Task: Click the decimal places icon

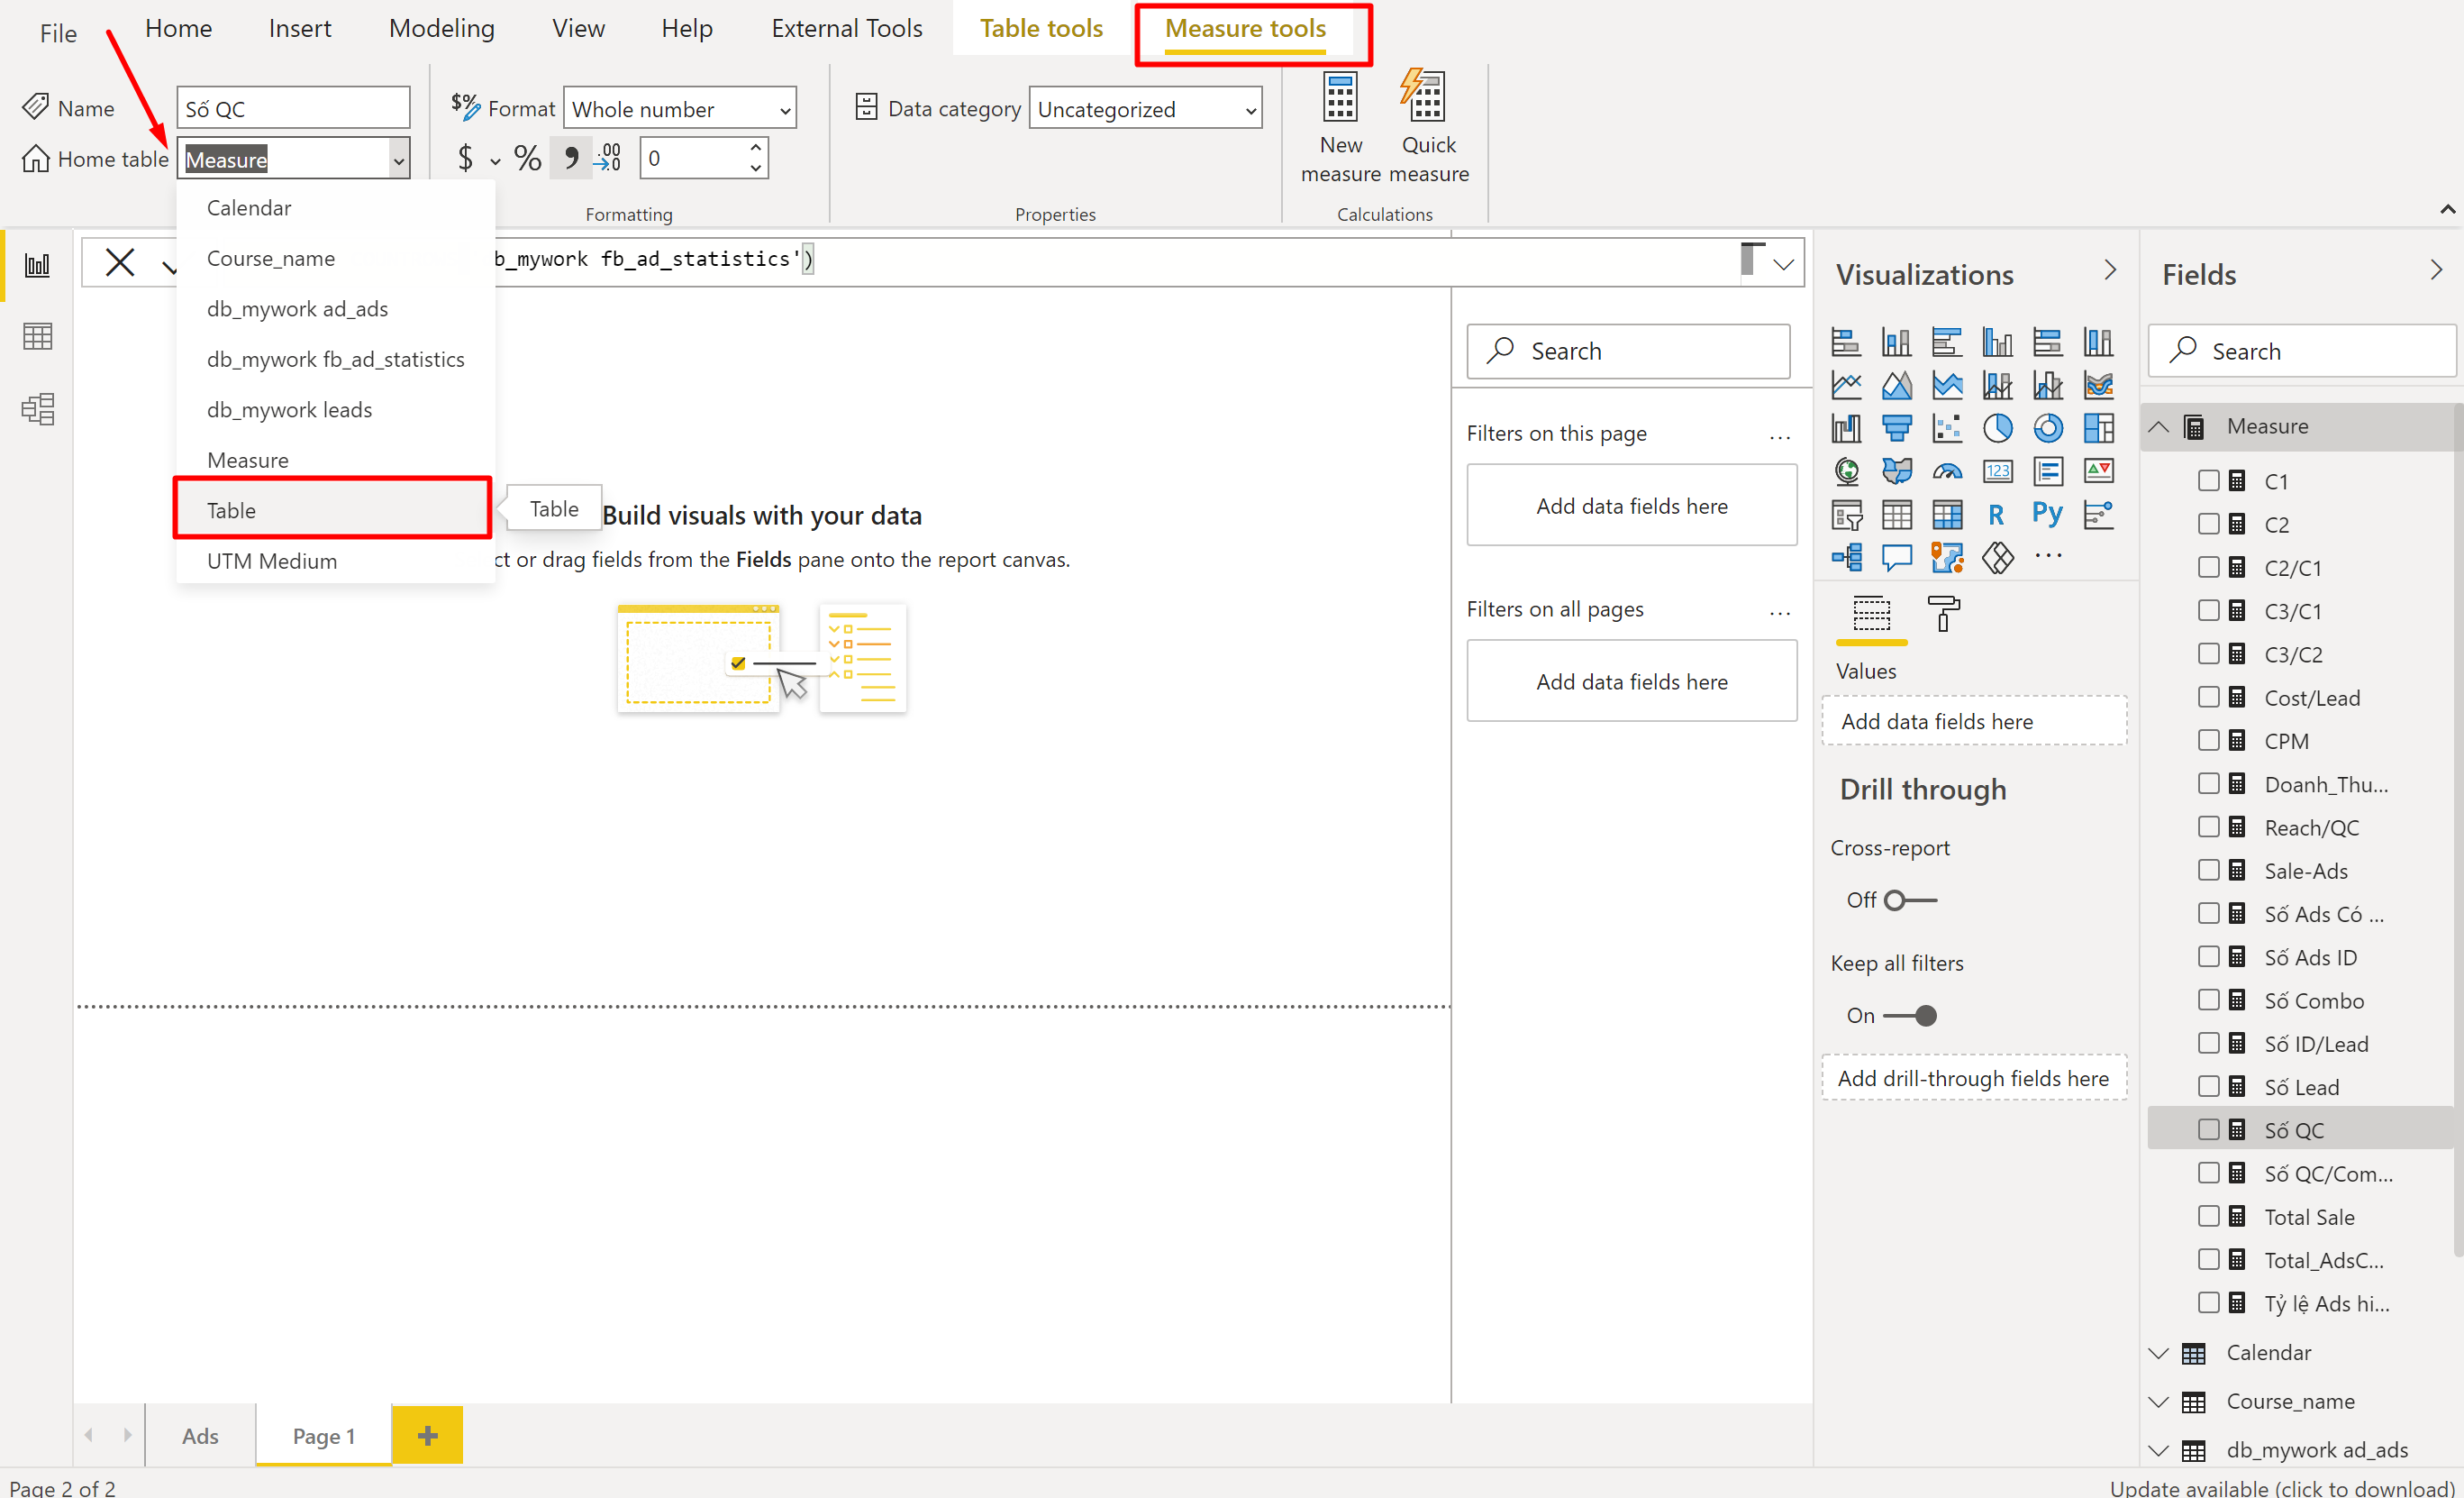Action: 608,158
